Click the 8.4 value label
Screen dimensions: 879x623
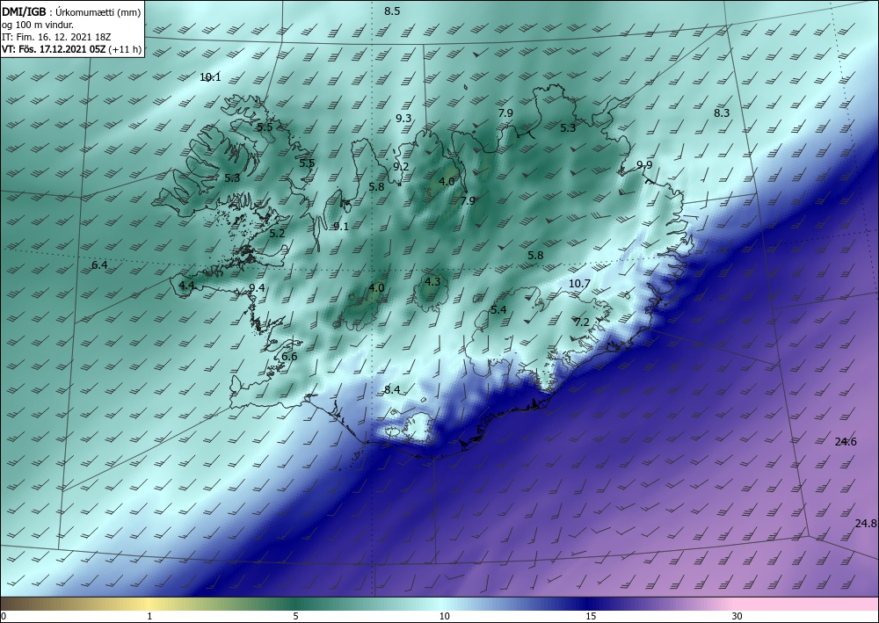(392, 390)
